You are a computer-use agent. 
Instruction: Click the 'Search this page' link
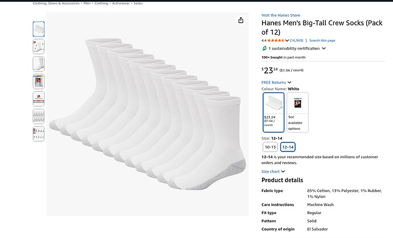click(322, 40)
